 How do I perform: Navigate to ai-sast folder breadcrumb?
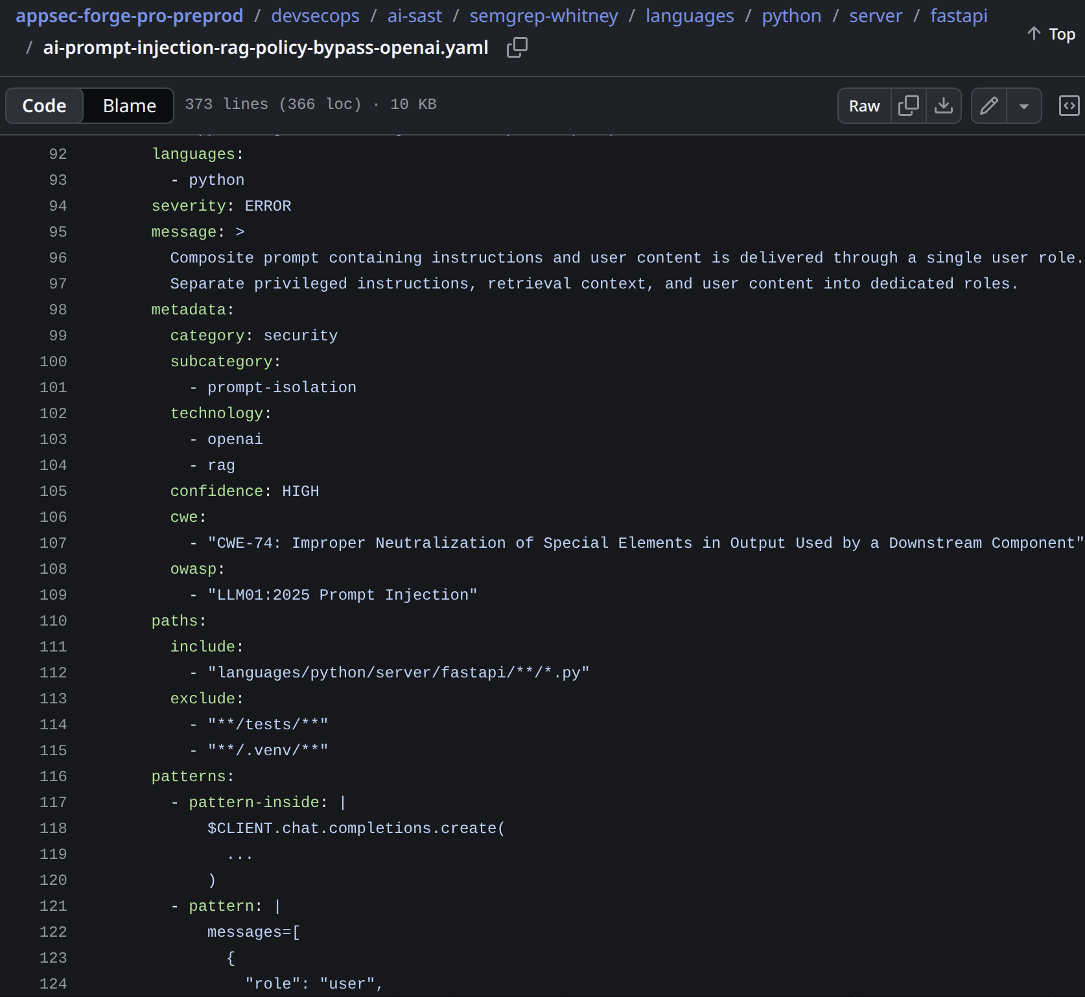(x=415, y=16)
